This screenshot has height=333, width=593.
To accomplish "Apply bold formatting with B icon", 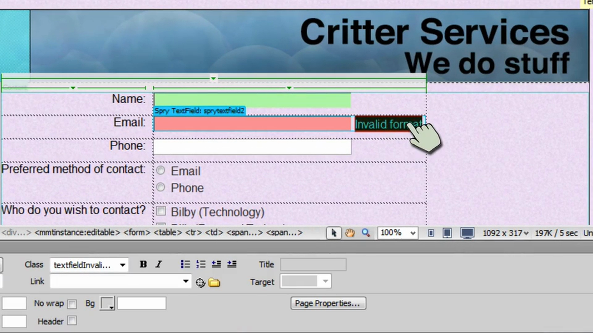I will (143, 265).
